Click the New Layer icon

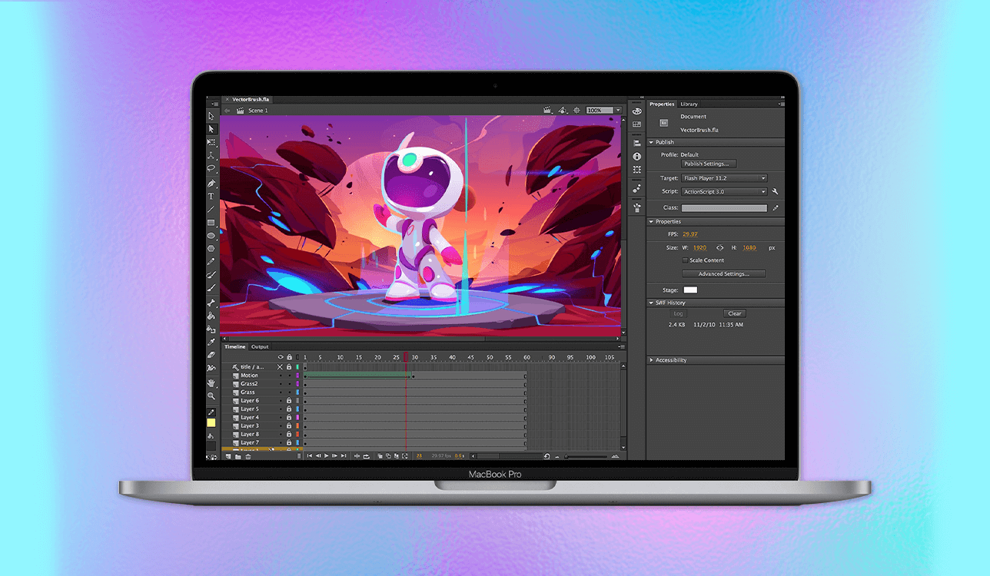tap(228, 456)
